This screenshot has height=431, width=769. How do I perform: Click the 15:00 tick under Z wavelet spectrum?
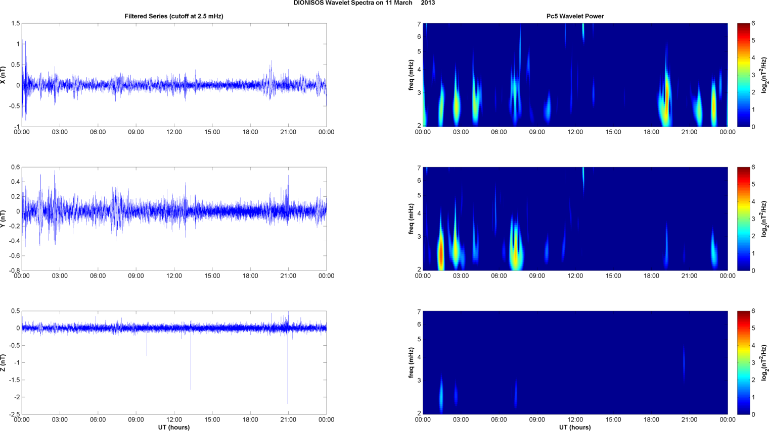tap(613, 420)
